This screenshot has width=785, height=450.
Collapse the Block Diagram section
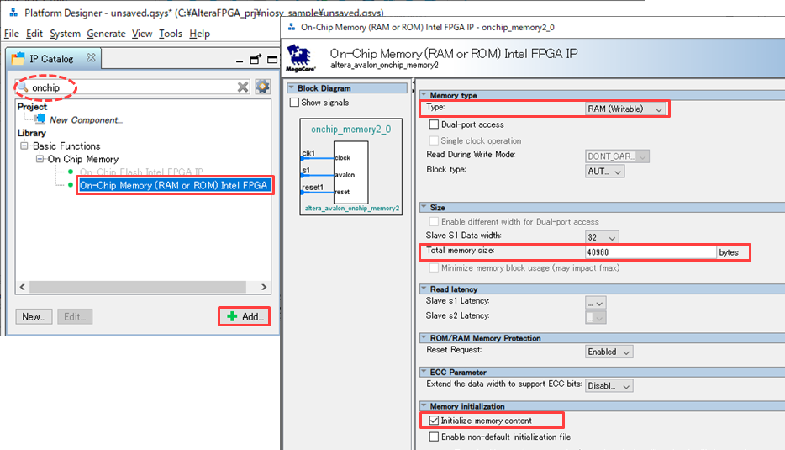pos(292,87)
